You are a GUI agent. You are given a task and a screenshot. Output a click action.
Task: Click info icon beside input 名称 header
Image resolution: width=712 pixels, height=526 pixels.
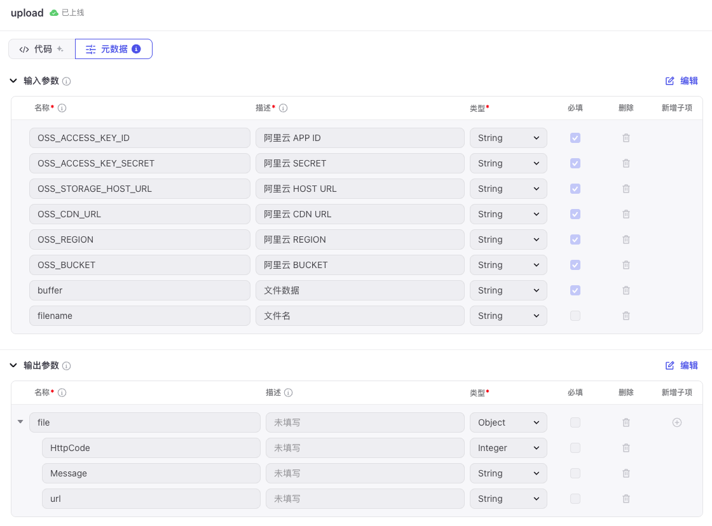pyautogui.click(x=62, y=108)
